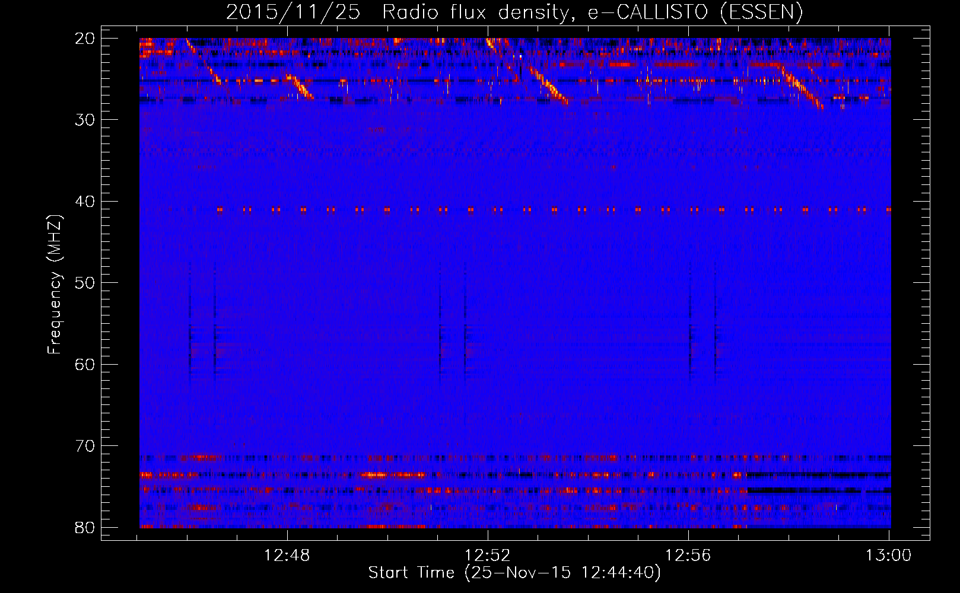The image size is (960, 593).
Task: Click the 12:48 time tick label
Action: 287,556
